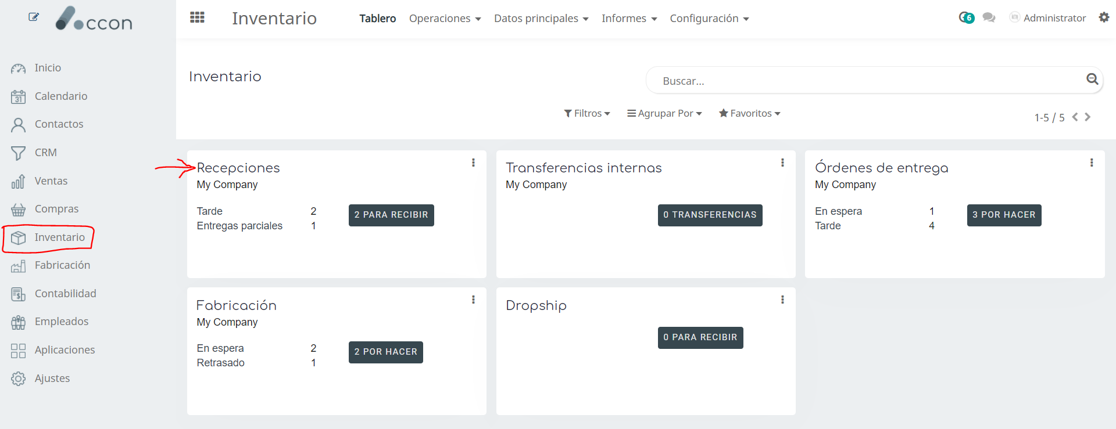Screen dimensions: 1116x429
Task: Open the Recepciones card kebab menu
Action: [x=473, y=163]
